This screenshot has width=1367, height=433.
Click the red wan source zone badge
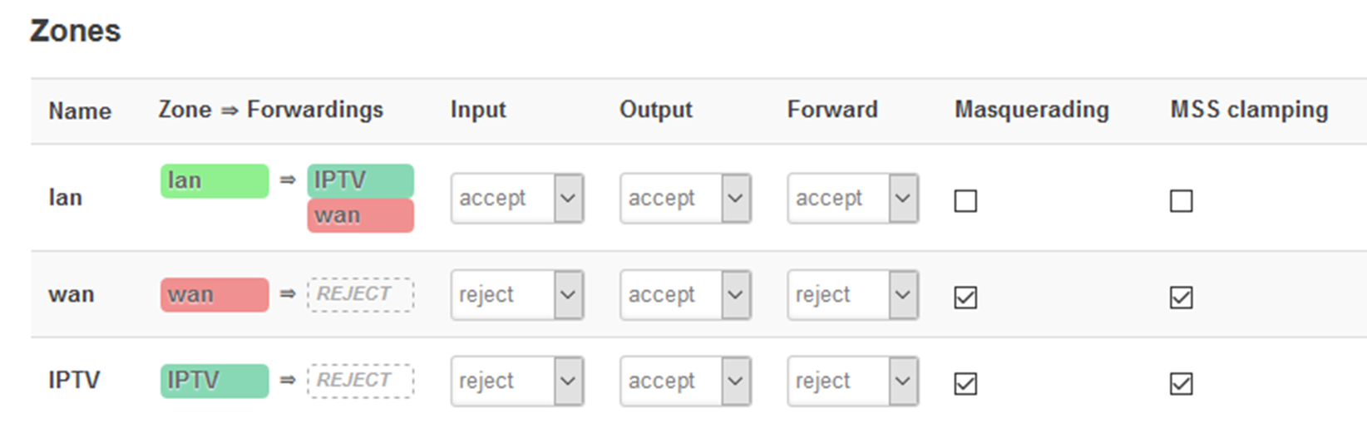coord(215,294)
